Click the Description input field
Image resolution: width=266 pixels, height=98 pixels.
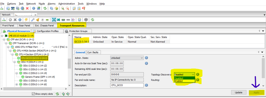click(x=127, y=85)
